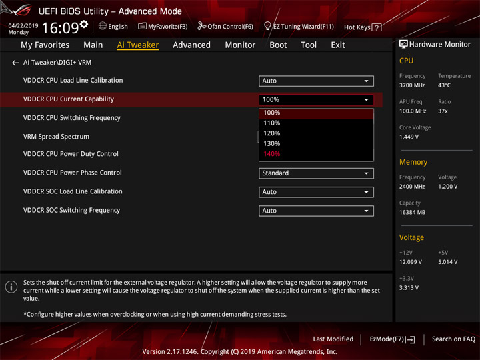Image resolution: width=480 pixels, height=360 pixels.
Task: Select 140% current capability option
Action: (x=316, y=154)
